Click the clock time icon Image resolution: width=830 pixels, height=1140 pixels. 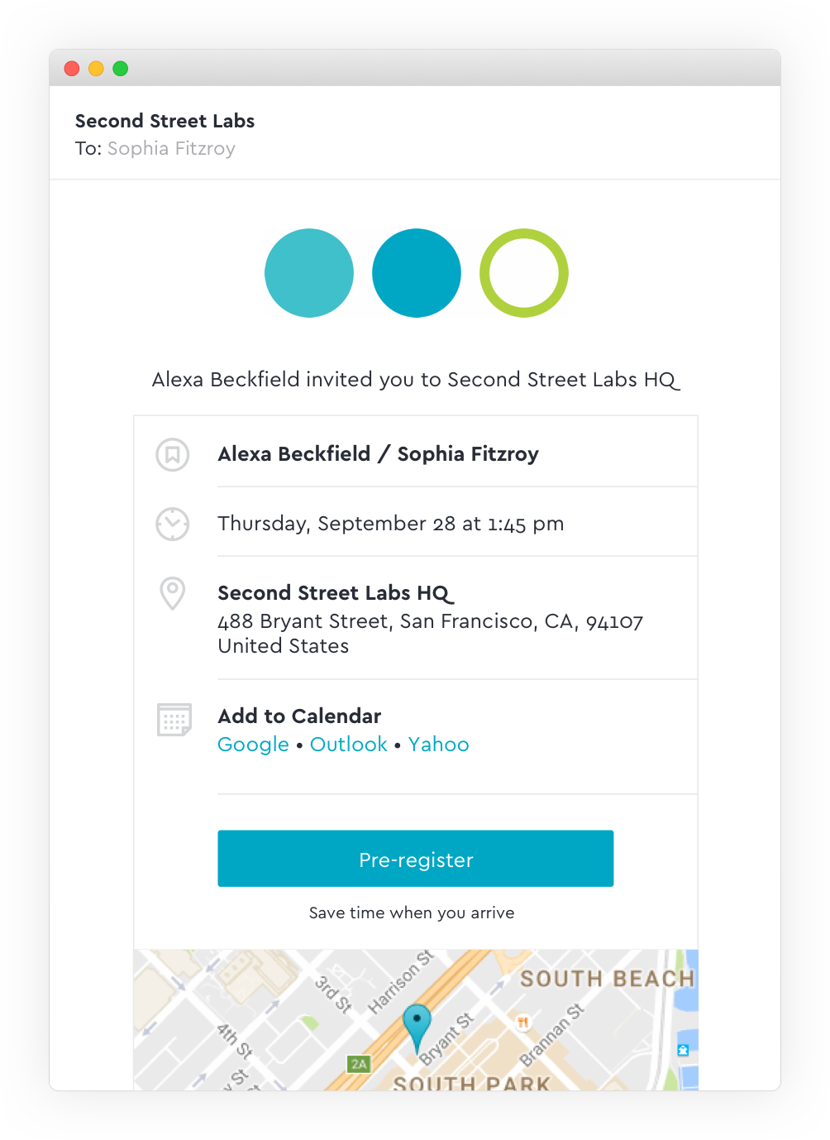[x=173, y=524]
